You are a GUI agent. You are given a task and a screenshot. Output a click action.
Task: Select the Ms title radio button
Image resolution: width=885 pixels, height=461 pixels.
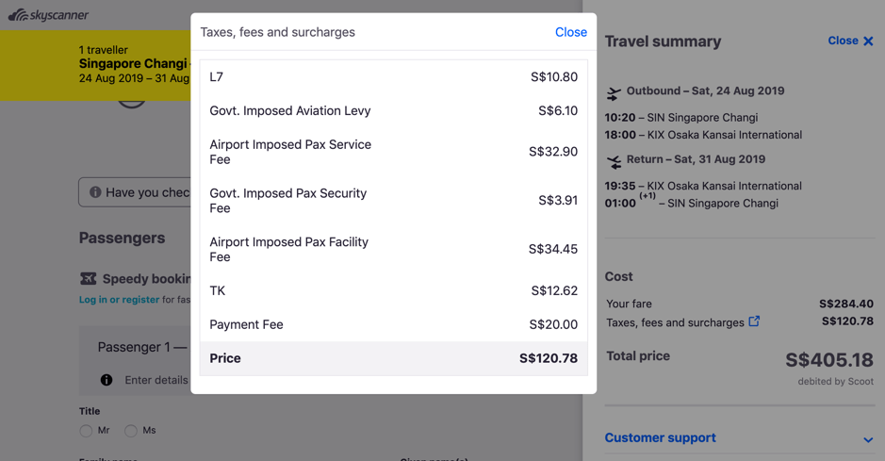[131, 431]
